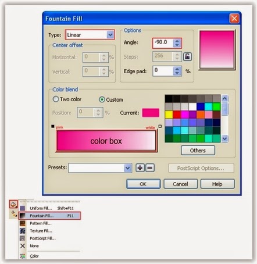Click the Pattern Fill icon

23,223
